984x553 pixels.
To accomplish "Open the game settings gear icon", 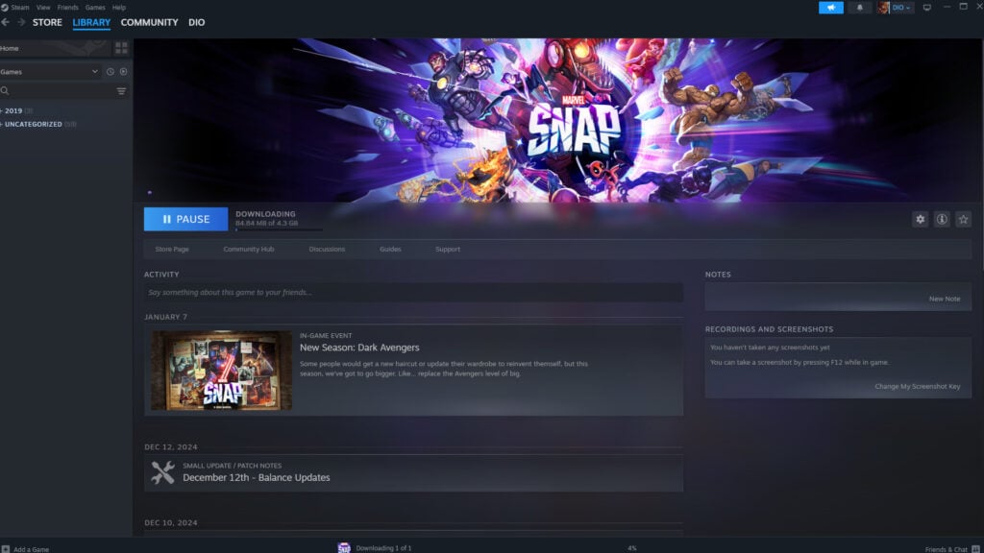I will [920, 219].
